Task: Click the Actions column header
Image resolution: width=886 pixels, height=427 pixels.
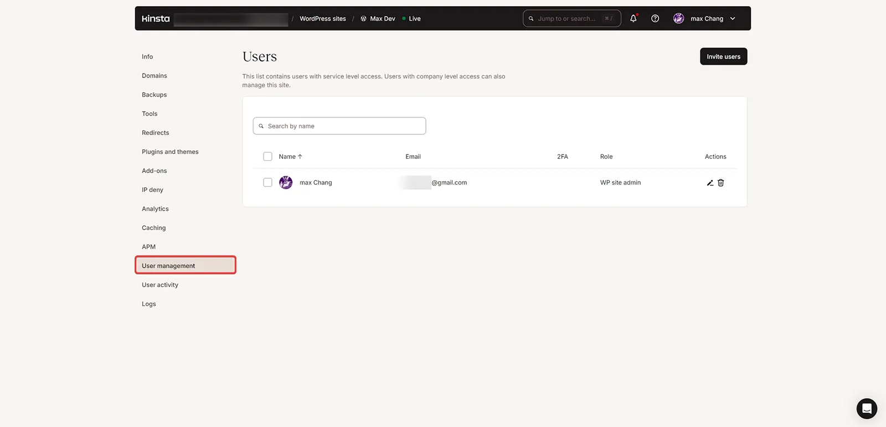Action: pos(715,157)
